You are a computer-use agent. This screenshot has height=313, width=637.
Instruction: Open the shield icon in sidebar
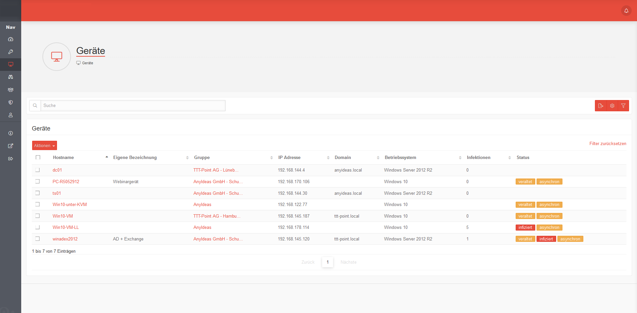click(11, 102)
